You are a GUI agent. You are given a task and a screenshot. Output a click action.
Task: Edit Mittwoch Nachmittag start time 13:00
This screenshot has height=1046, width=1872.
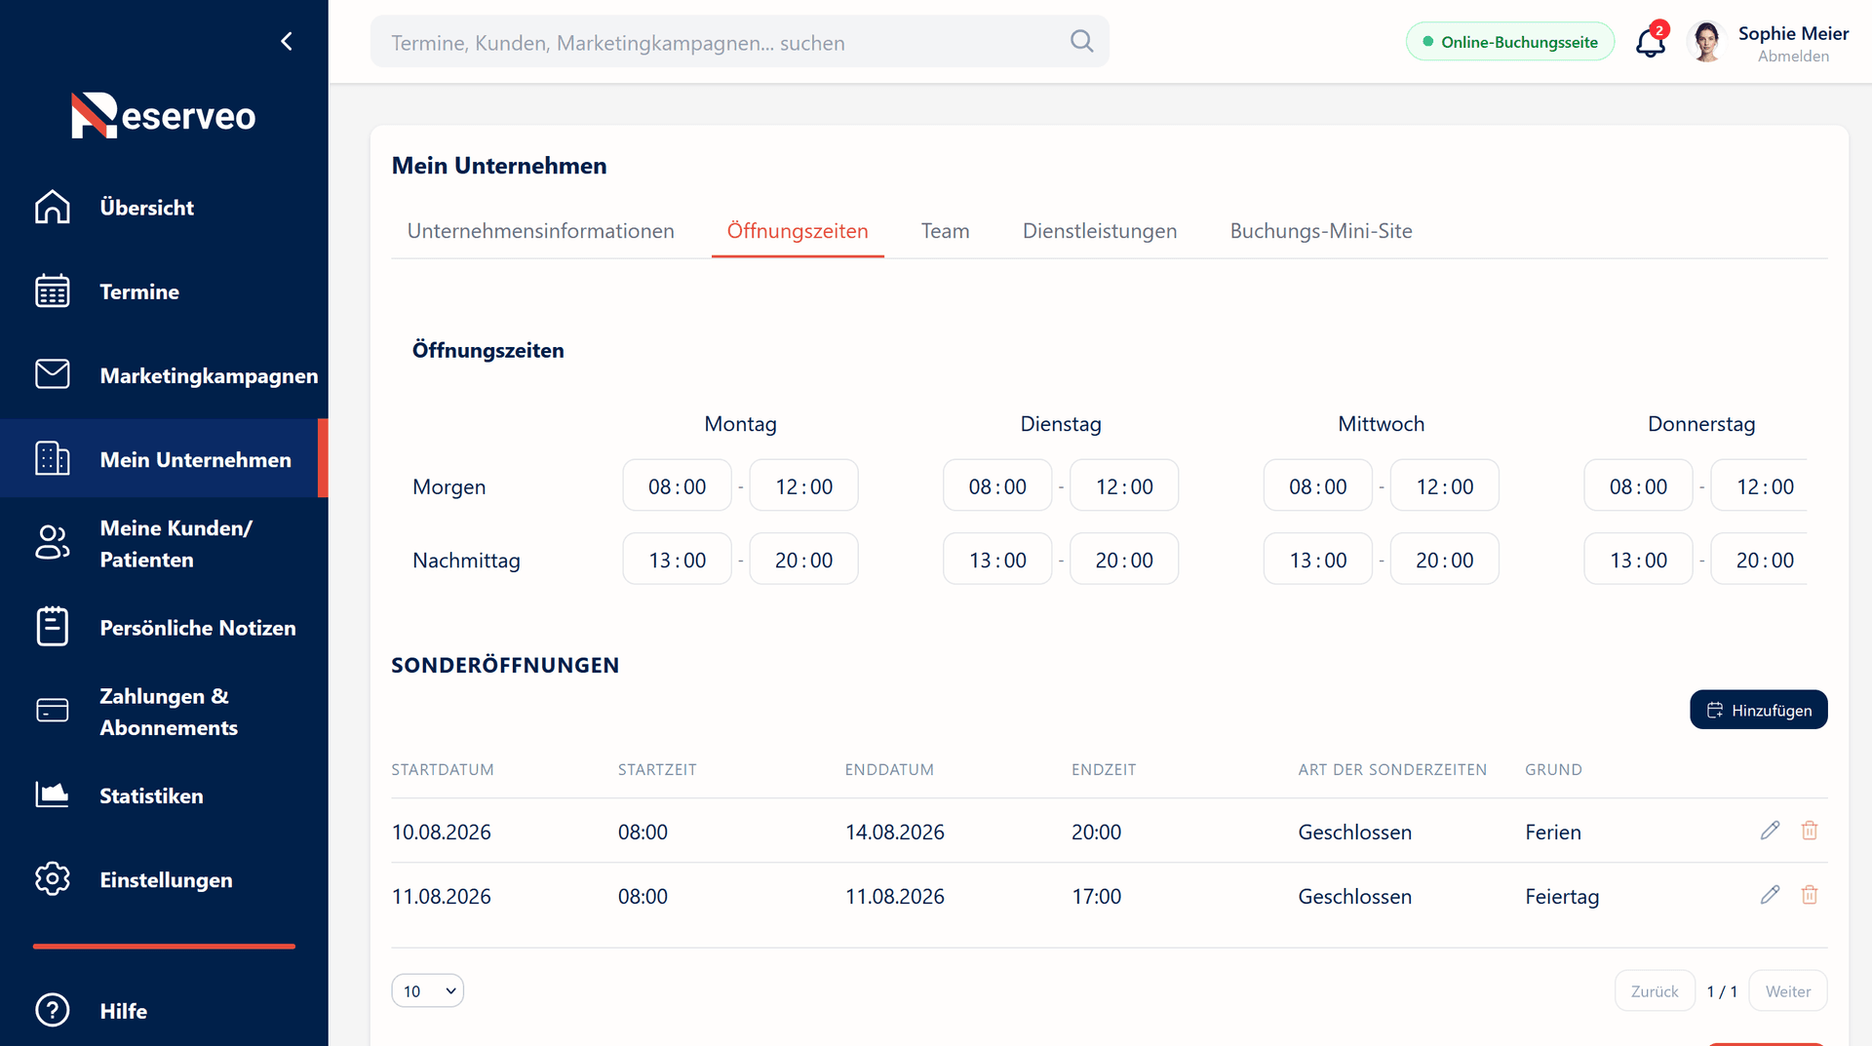click(x=1317, y=560)
